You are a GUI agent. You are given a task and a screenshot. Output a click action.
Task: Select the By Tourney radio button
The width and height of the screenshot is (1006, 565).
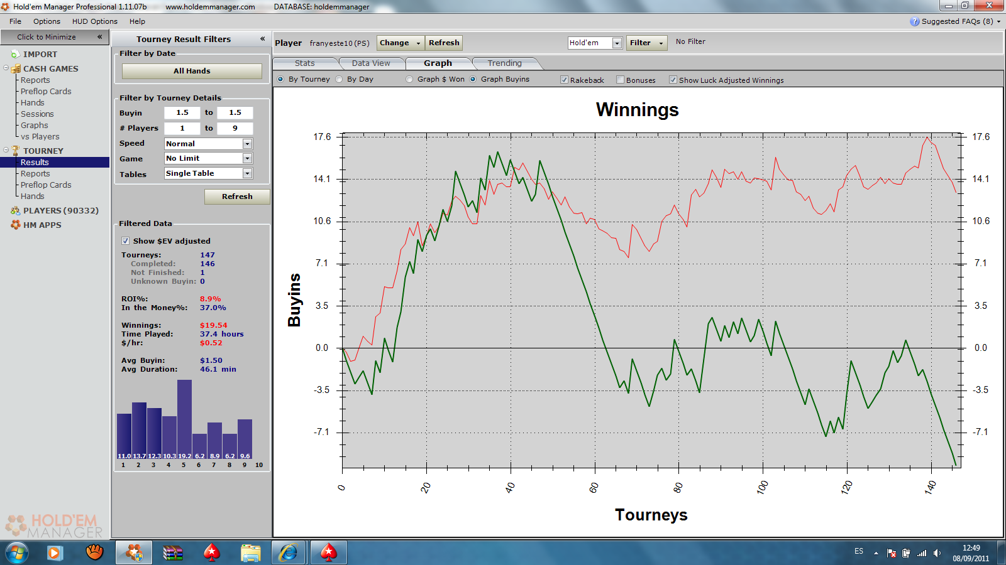pos(280,79)
